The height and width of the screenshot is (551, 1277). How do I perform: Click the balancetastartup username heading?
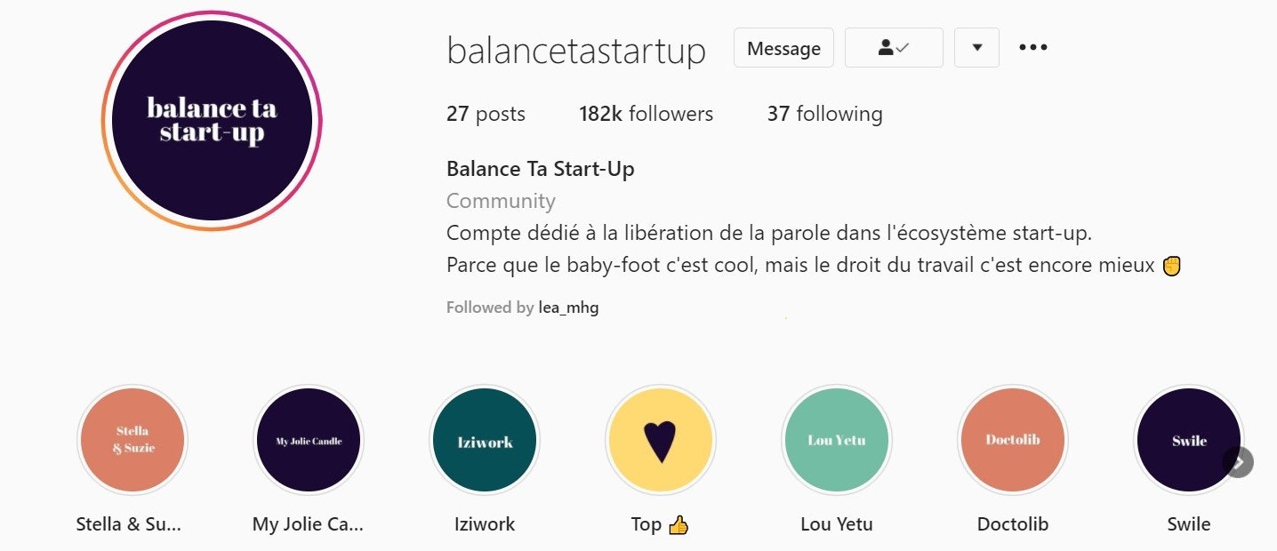point(575,51)
